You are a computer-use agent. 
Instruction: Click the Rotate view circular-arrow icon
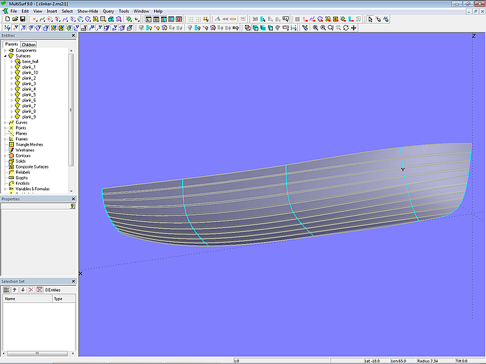click(x=345, y=28)
